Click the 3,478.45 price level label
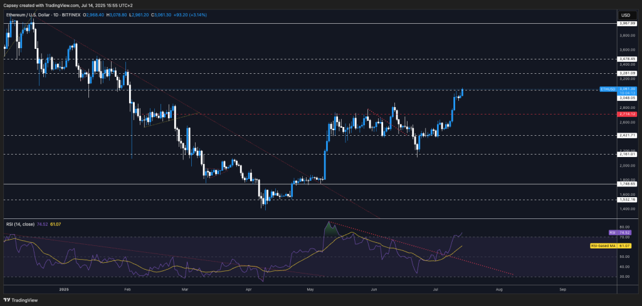The height and width of the screenshot is (306, 642). point(628,59)
